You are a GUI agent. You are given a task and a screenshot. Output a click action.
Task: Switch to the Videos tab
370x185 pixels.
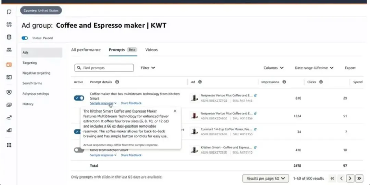tap(151, 50)
